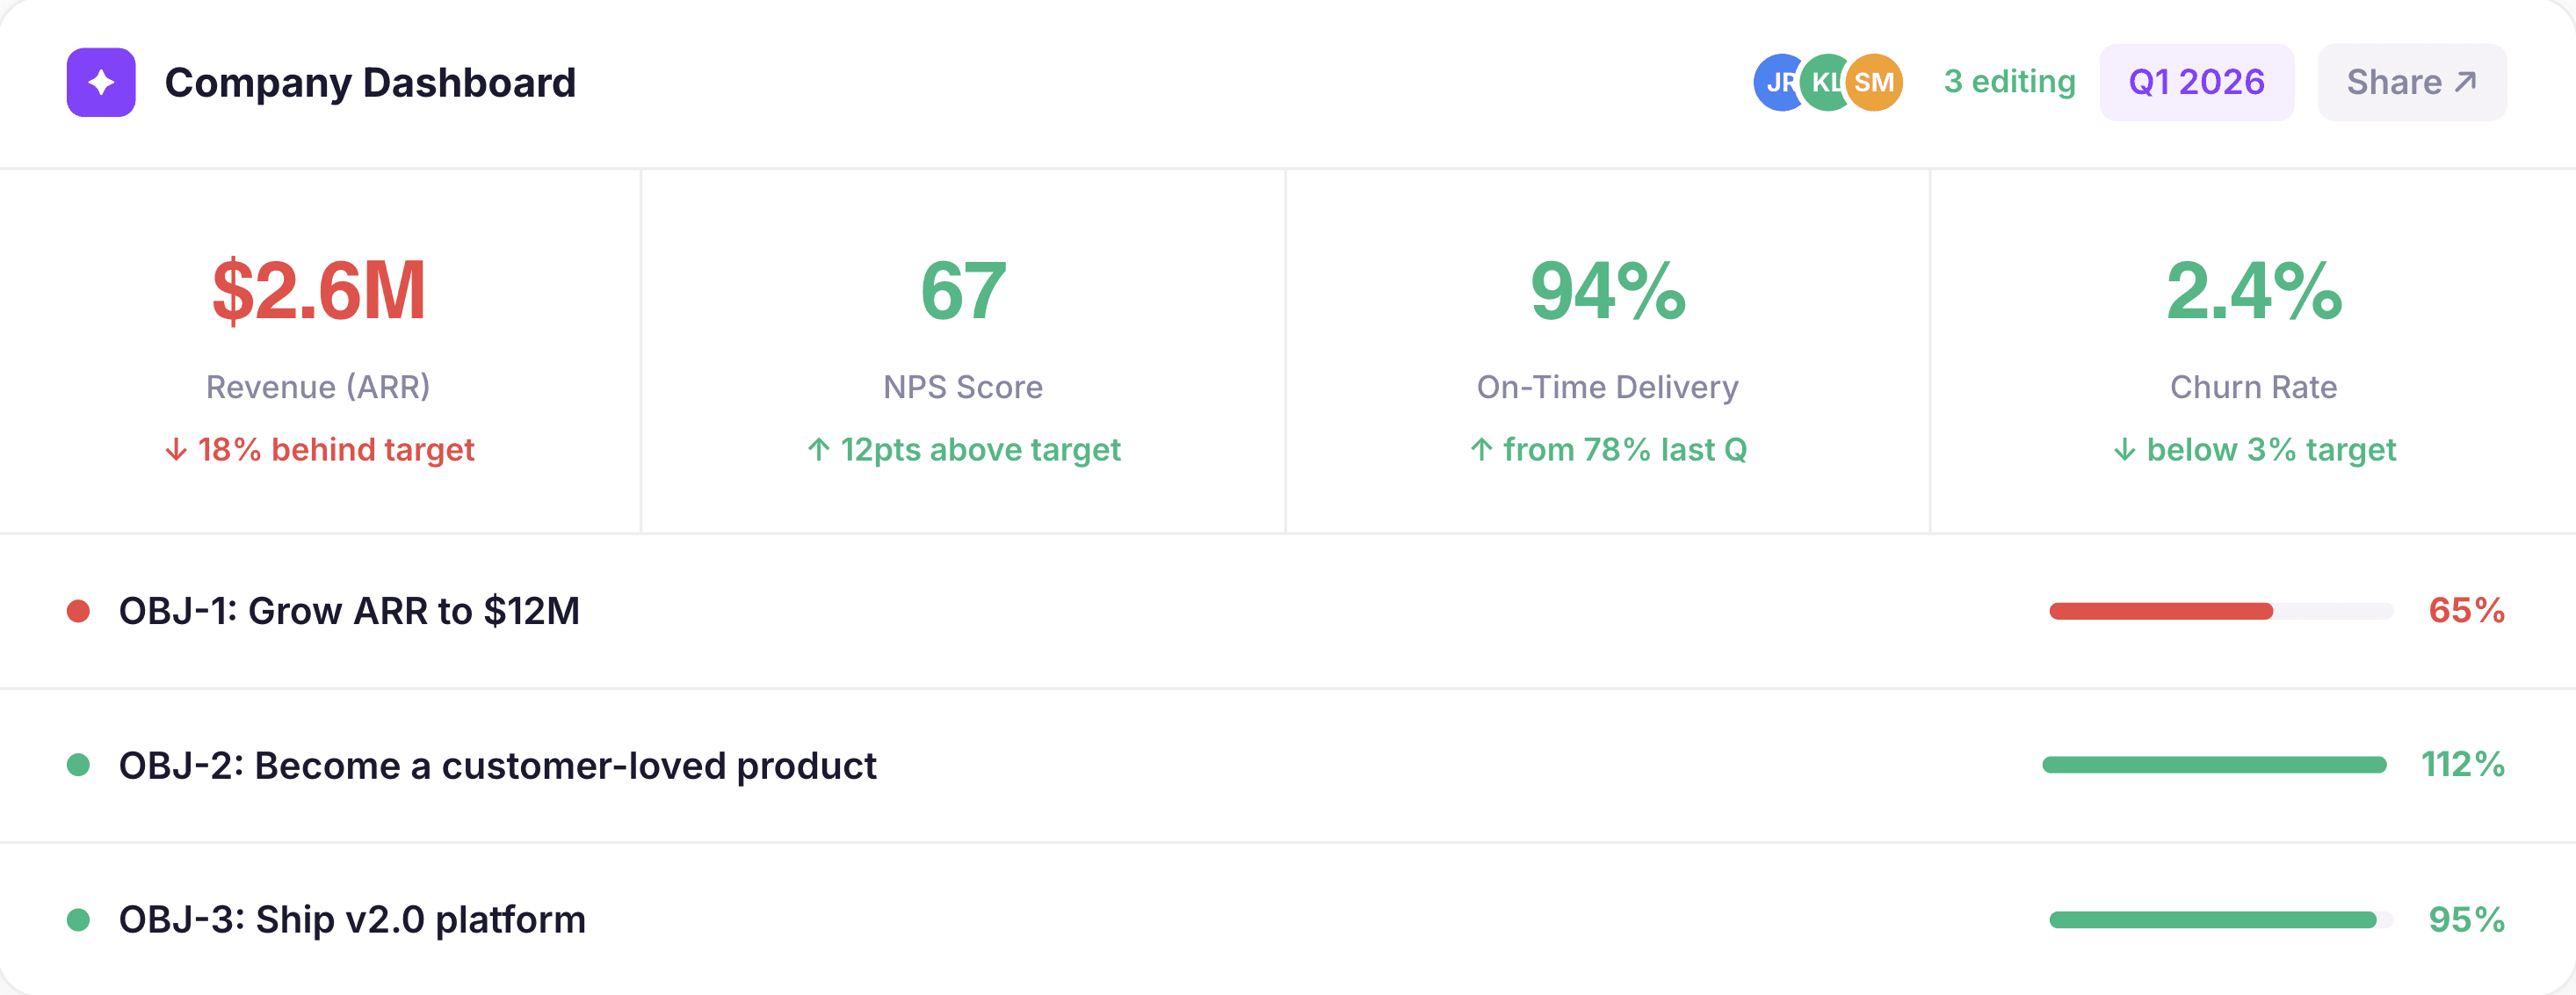Click the down arrow beside 18% behind target
This screenshot has width=2576, height=995.
(x=176, y=450)
